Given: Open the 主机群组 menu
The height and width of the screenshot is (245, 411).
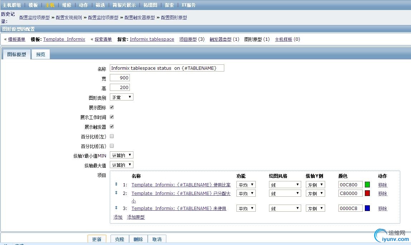Looking at the screenshot, I should click(11, 5).
